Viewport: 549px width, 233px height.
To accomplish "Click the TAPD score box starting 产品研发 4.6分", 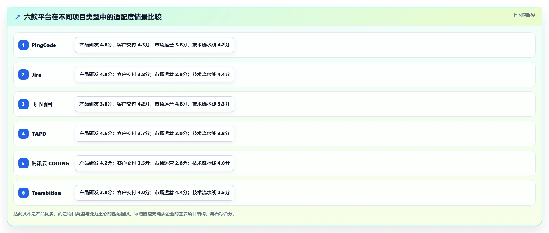I will point(154,134).
